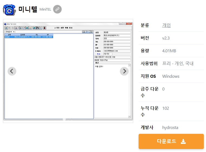Select the developer name hydrosta
206x152 pixels.
(170, 128)
